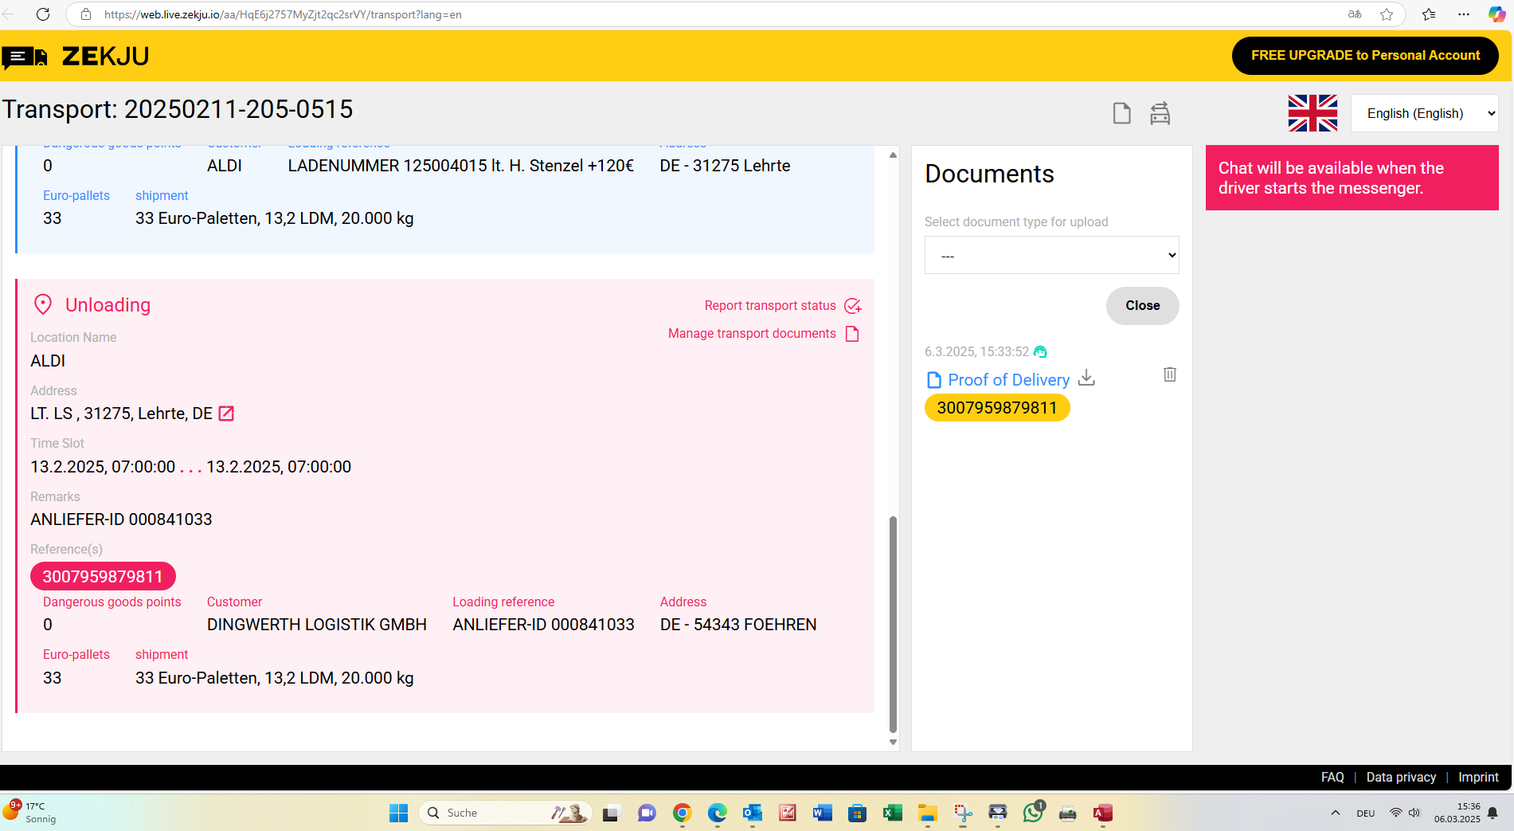Click the scroll up arrow of transport list

click(x=893, y=155)
